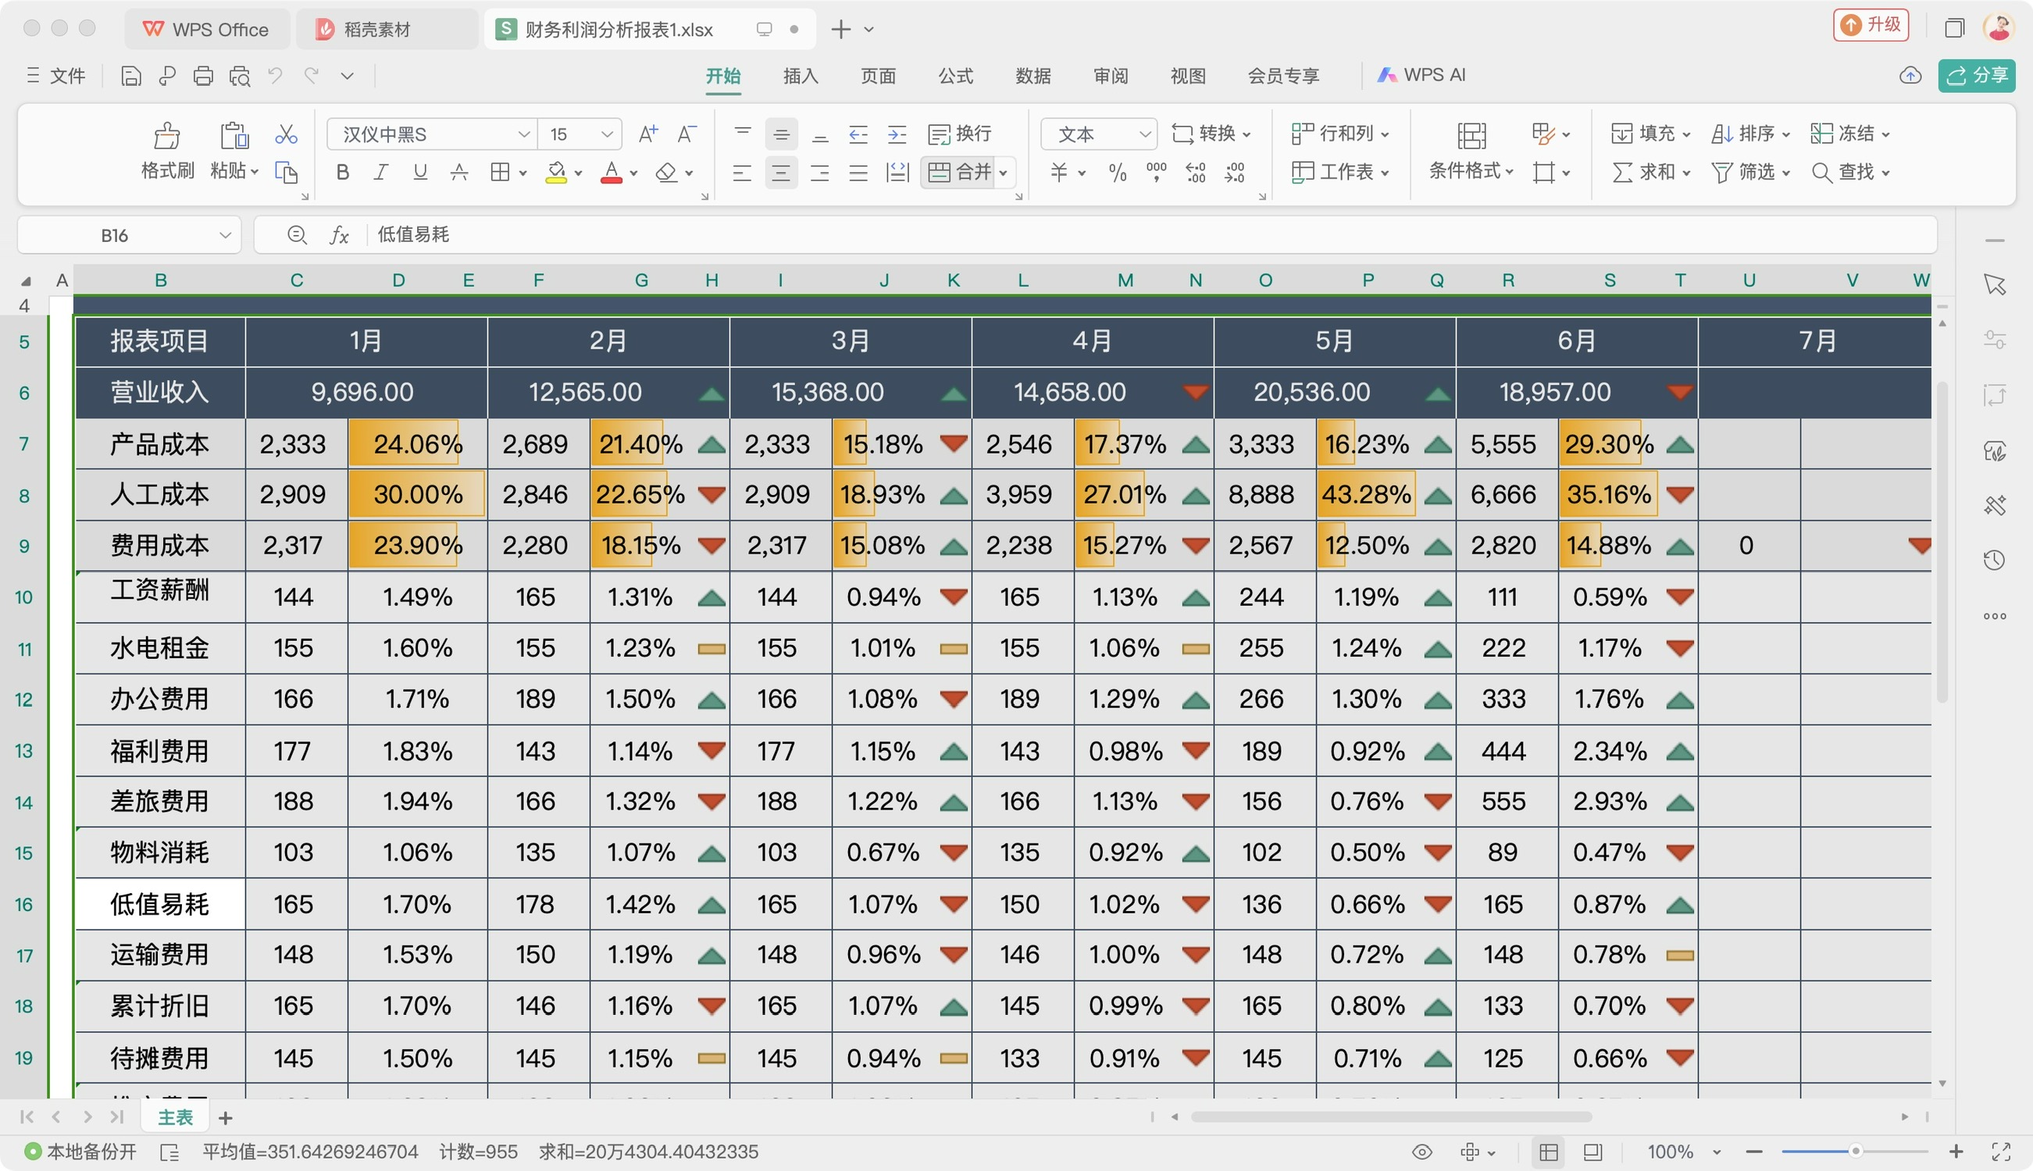Click the 升级 upgrade button
The height and width of the screenshot is (1171, 2033).
[1871, 25]
